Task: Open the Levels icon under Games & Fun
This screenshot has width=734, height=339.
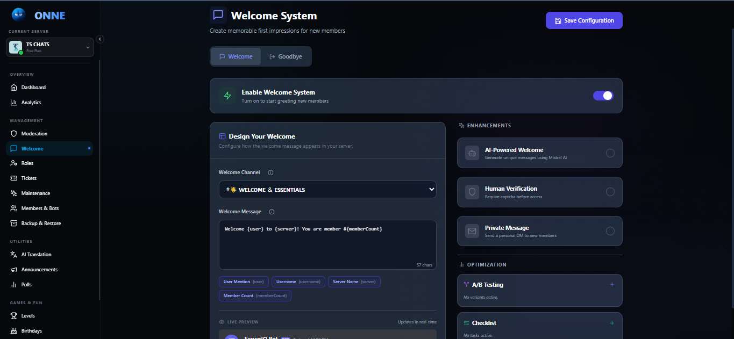Action: point(13,315)
